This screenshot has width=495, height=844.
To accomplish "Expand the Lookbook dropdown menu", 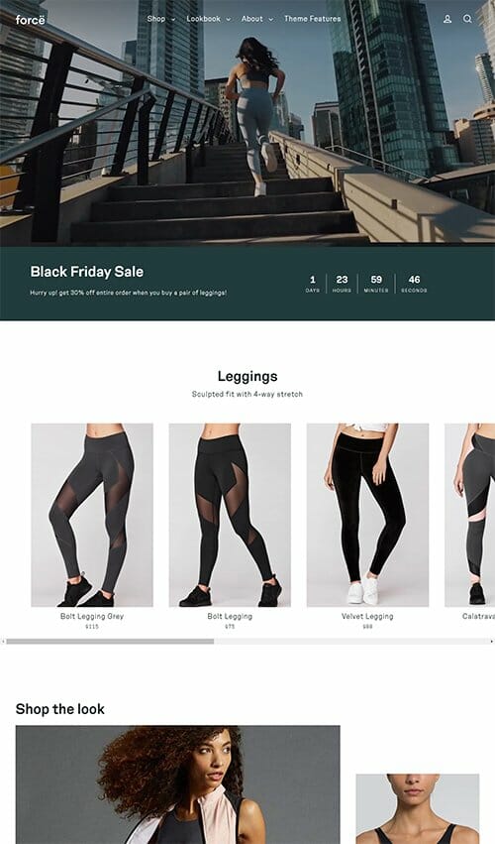I will click(209, 19).
